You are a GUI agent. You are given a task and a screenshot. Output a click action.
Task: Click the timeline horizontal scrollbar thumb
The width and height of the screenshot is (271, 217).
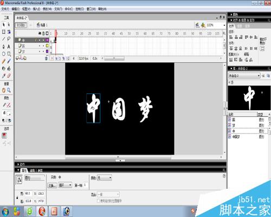114,58
